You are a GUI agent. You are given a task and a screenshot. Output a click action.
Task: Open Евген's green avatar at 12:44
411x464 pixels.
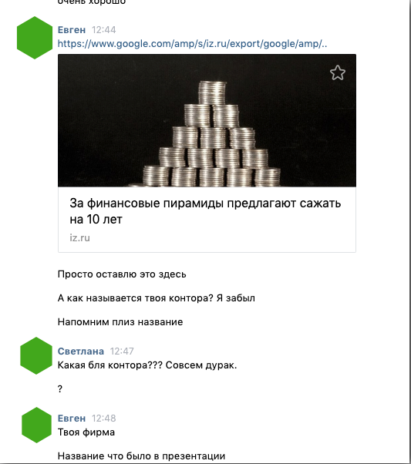click(35, 38)
